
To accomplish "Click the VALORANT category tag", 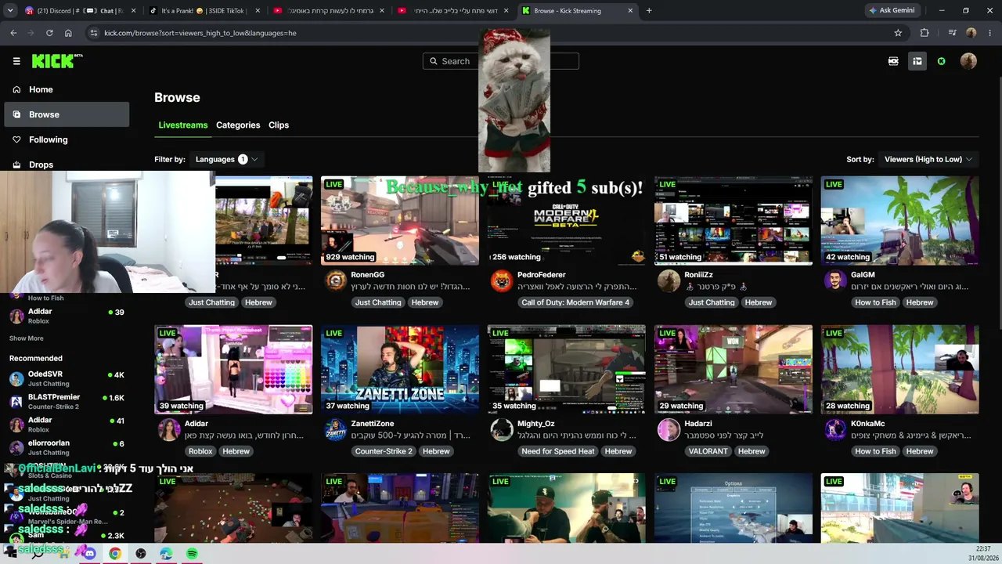I will [x=707, y=451].
